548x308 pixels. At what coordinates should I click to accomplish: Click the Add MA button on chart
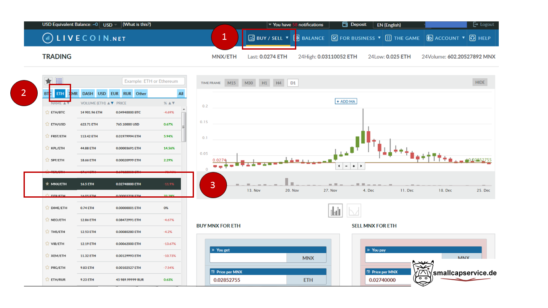point(346,101)
